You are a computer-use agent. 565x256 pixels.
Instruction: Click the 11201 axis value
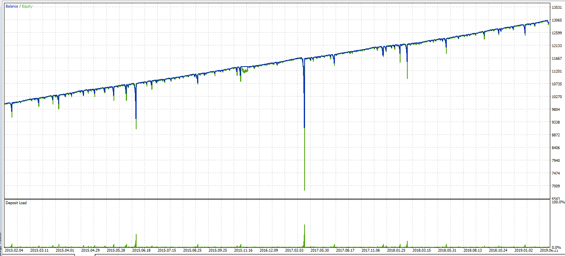(557, 71)
